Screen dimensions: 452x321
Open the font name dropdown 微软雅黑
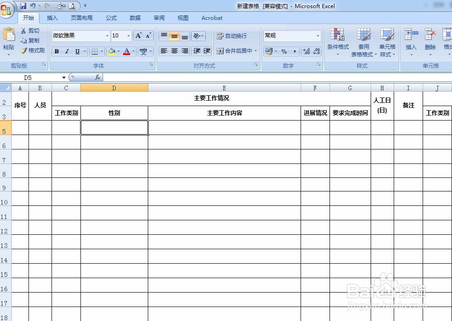(x=107, y=36)
